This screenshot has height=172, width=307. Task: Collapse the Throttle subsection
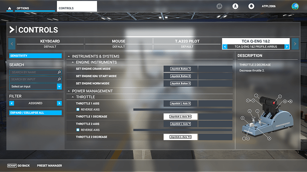tap(73, 97)
